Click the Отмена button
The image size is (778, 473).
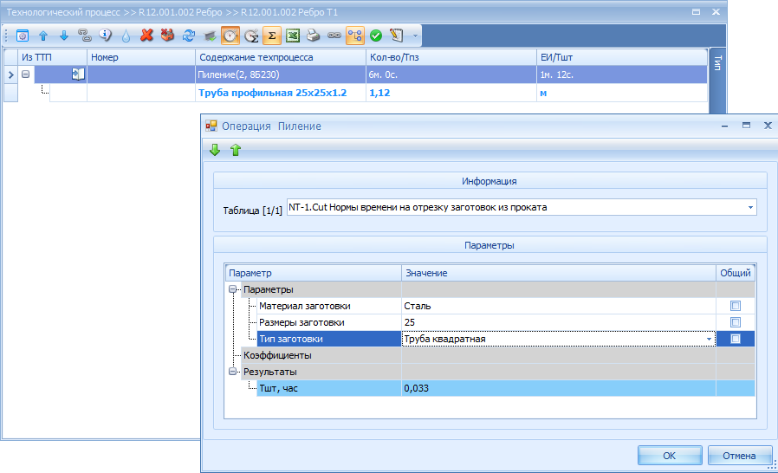pos(739,456)
